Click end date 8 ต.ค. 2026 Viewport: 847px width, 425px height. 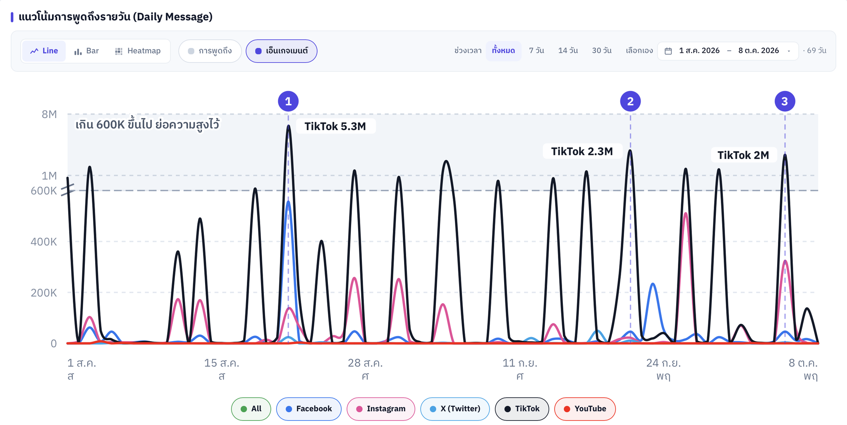click(759, 50)
